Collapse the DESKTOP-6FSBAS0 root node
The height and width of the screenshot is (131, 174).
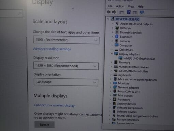[x=108, y=19]
